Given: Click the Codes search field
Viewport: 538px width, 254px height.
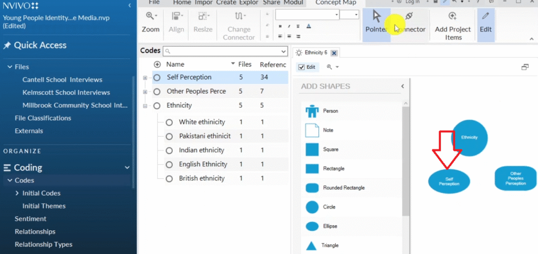Looking at the screenshot, I should click(226, 51).
